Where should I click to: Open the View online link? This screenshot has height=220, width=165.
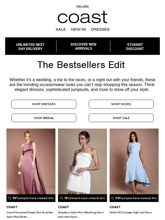tap(82, 6)
